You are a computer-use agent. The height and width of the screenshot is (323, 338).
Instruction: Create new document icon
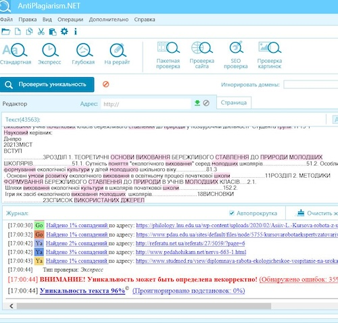point(18,32)
